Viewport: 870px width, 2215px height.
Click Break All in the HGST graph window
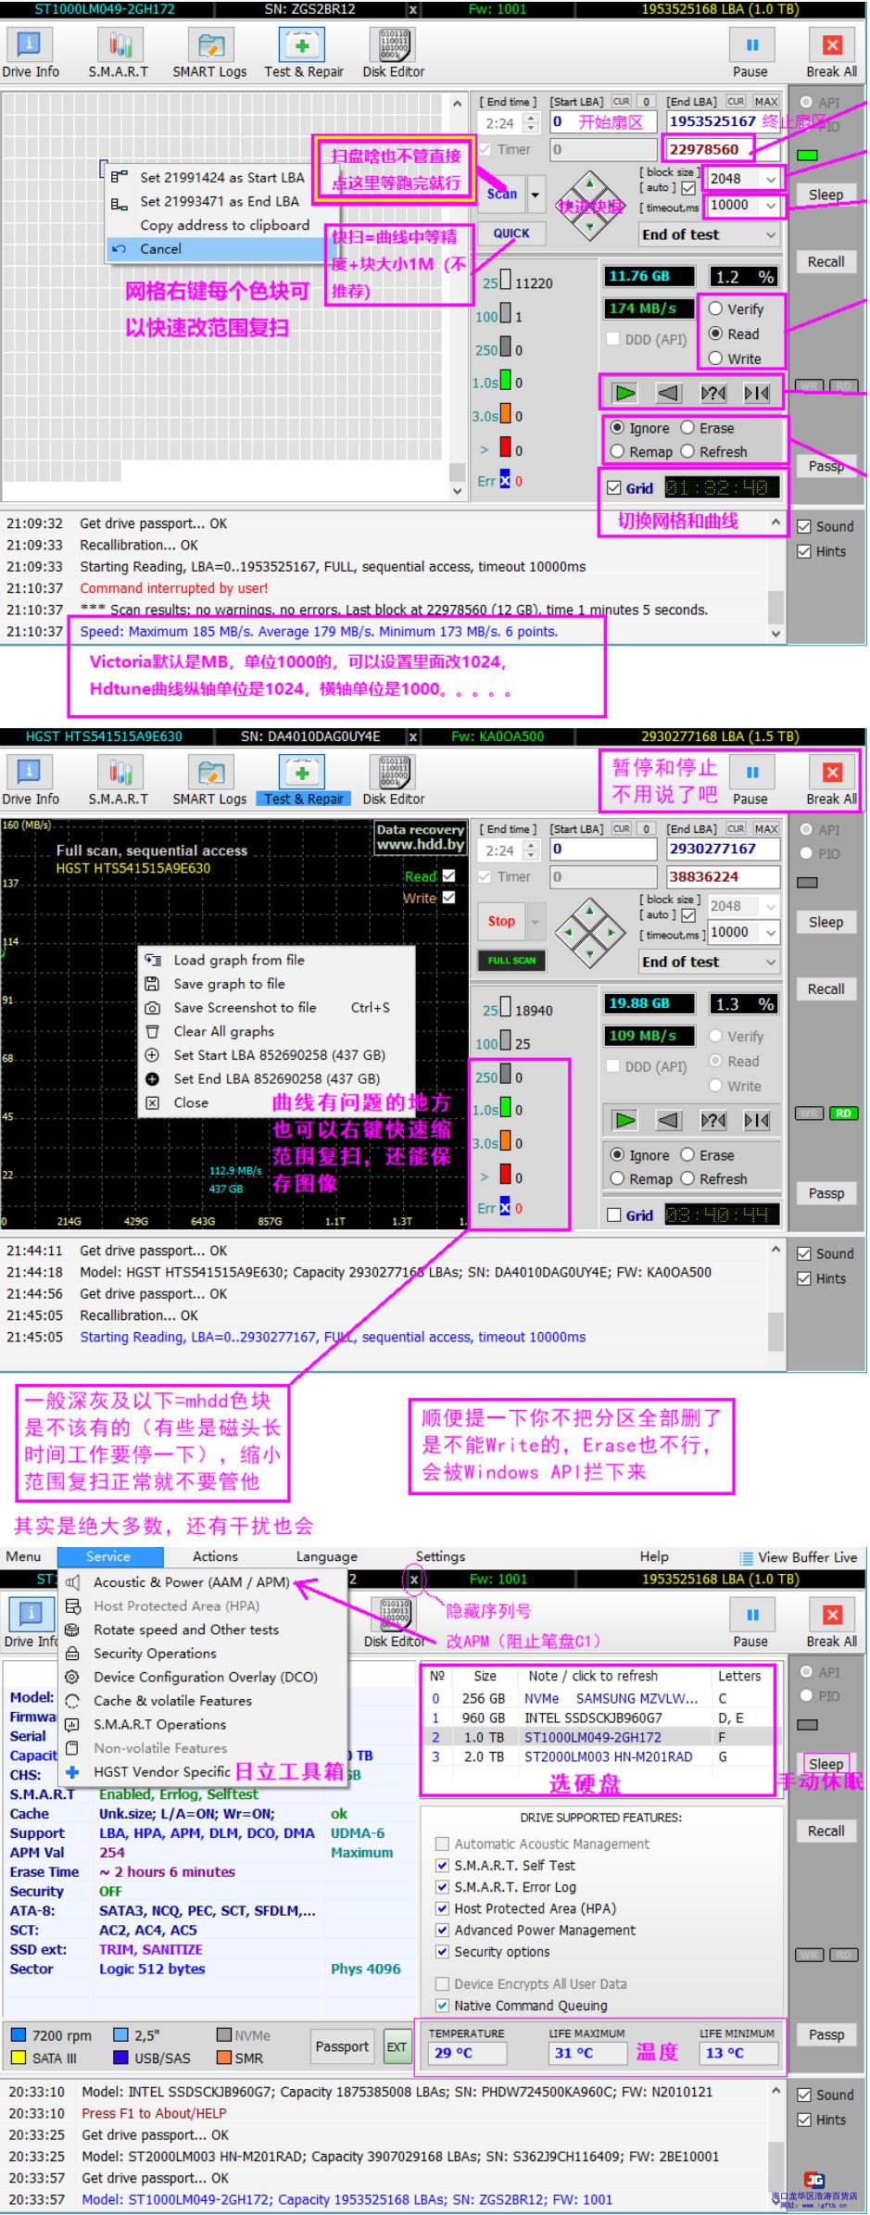point(831,780)
